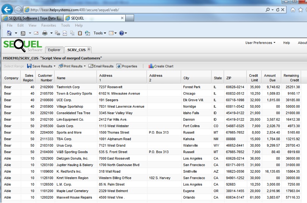The width and height of the screenshot is (307, 203).
Task: Click the Select Range button
Action: point(14,66)
